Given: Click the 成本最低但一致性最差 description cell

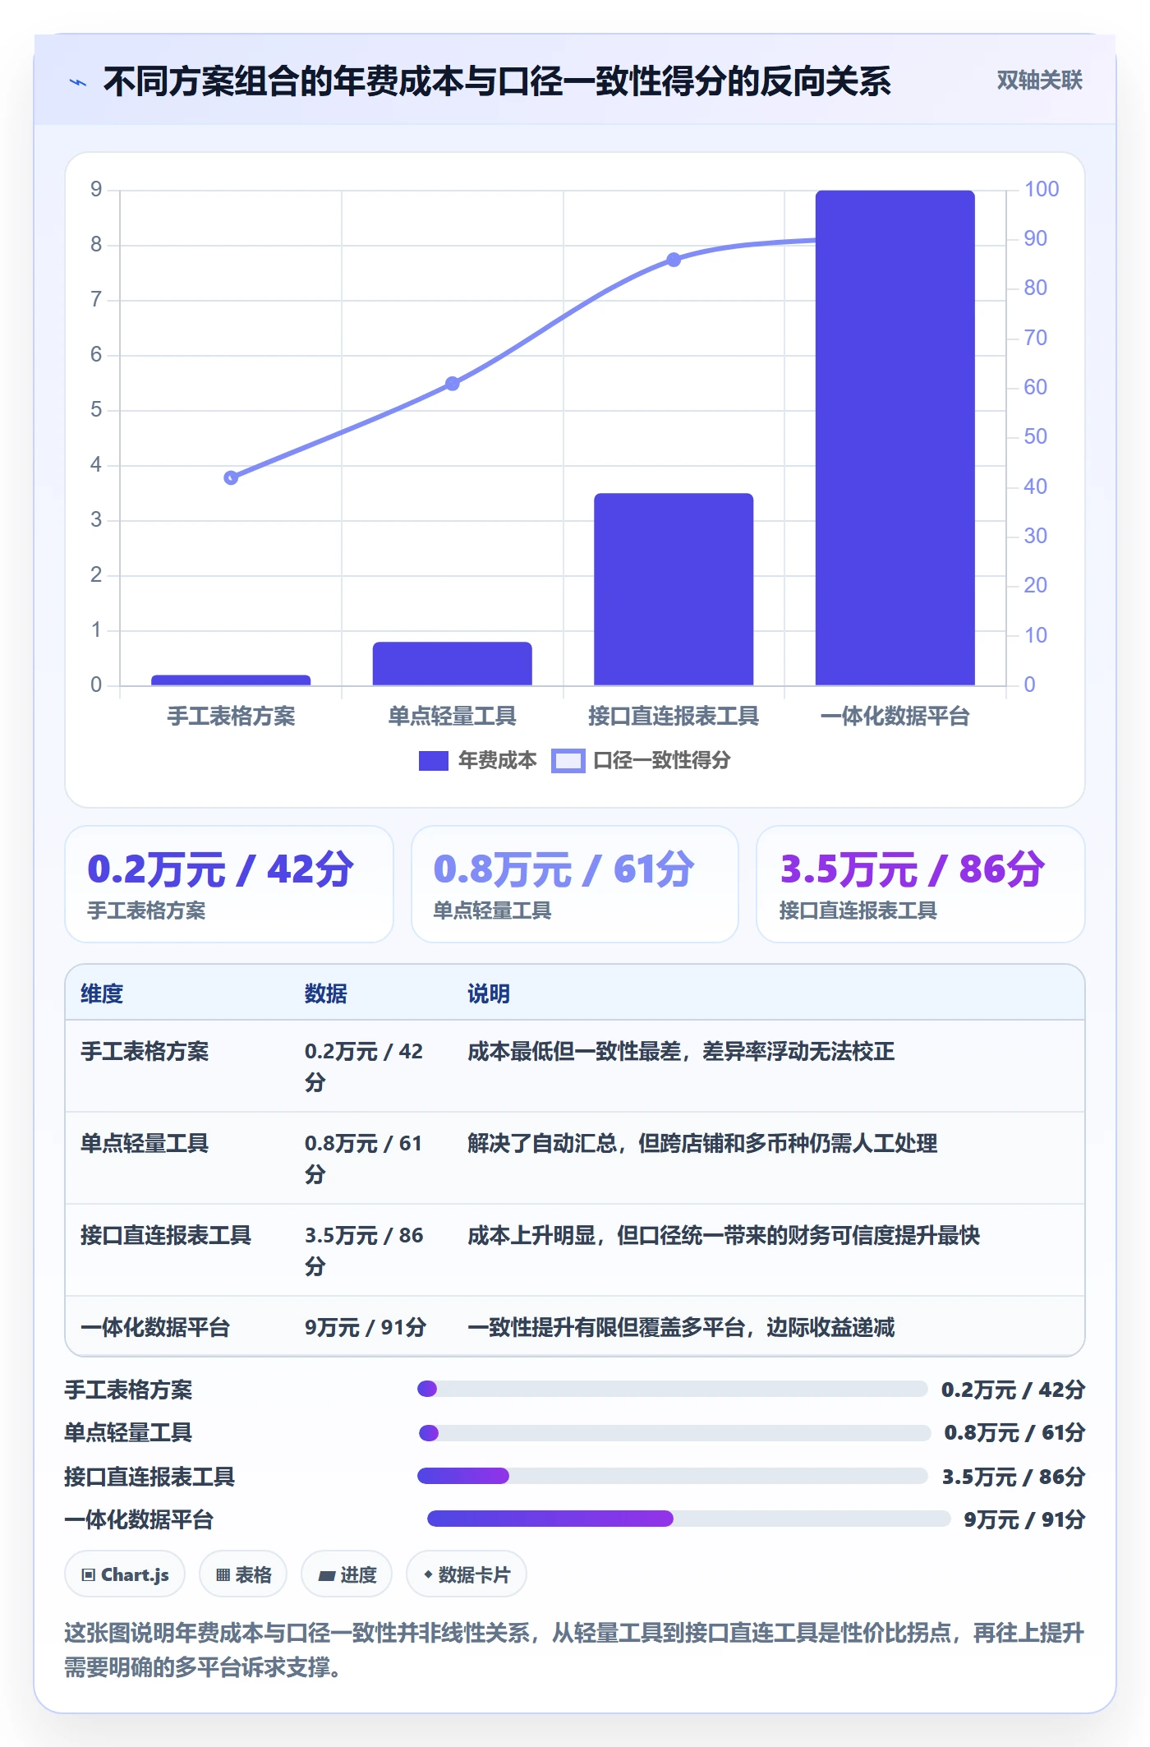Looking at the screenshot, I should pos(681,1051).
